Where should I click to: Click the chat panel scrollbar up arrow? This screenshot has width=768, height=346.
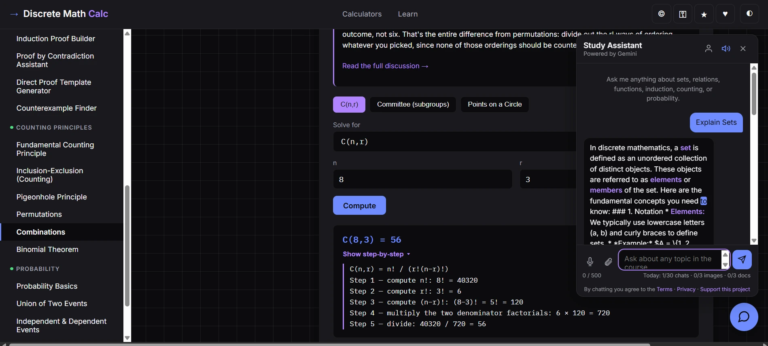coord(754,68)
